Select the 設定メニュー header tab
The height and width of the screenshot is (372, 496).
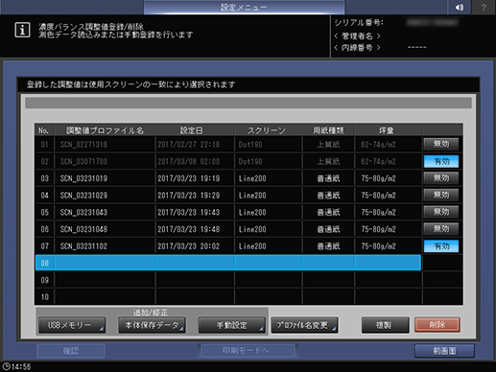point(244,7)
